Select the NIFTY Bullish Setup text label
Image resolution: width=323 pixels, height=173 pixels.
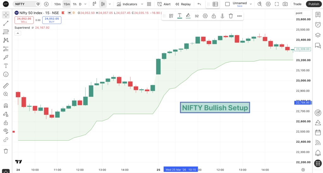pos(215,108)
